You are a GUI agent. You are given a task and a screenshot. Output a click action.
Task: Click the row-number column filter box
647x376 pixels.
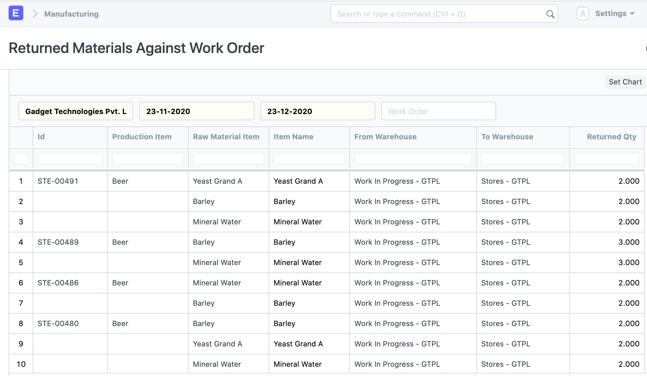point(21,159)
